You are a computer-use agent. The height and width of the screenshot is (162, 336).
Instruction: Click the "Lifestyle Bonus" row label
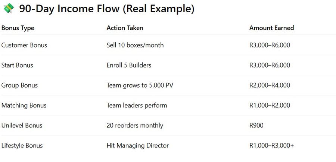pyautogui.click(x=22, y=146)
